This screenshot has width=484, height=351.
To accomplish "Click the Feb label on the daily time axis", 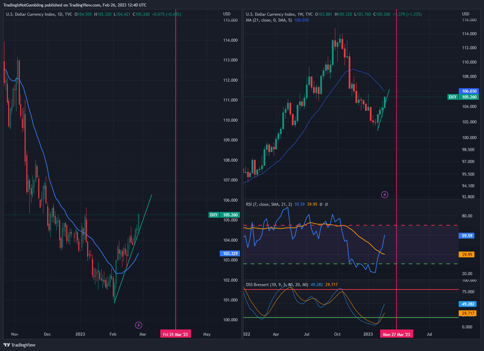I will [113, 334].
